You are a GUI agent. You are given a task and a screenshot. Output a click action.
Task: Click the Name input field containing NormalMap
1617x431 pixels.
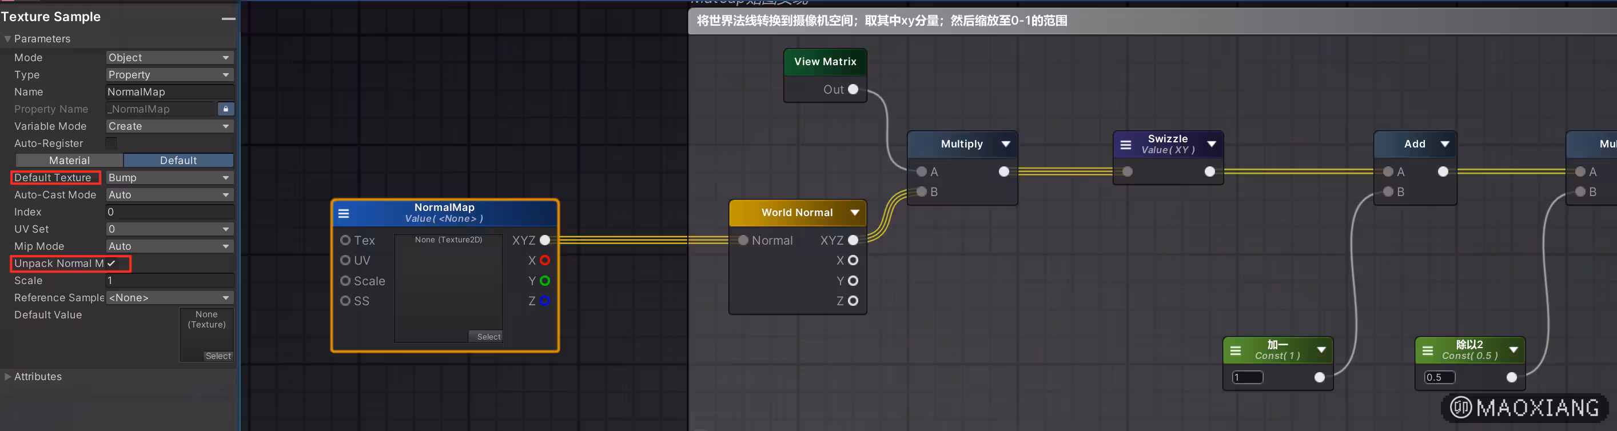(x=169, y=92)
